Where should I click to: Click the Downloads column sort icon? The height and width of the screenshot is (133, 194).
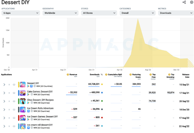point(102,74)
